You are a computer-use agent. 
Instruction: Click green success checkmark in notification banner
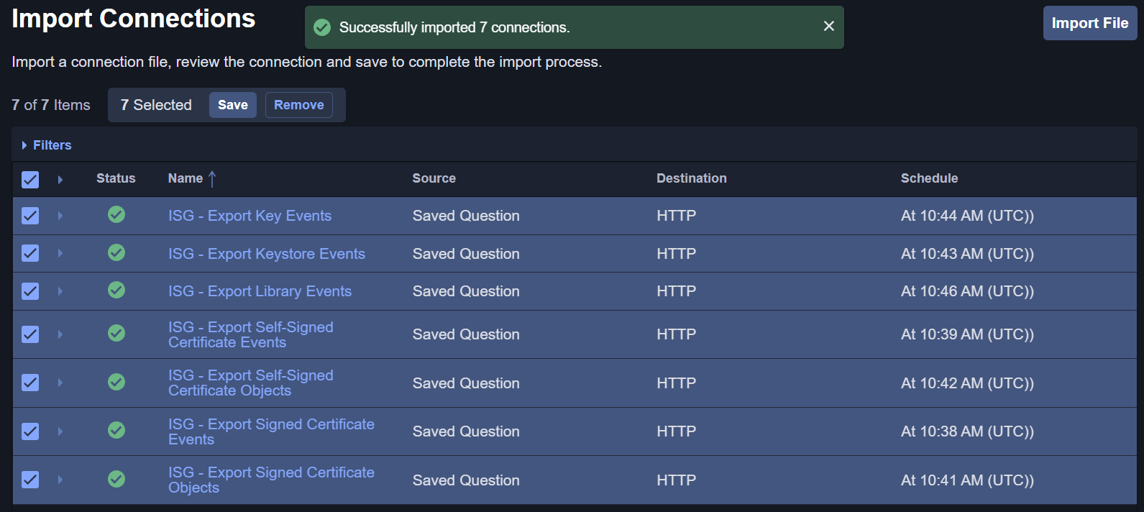[x=323, y=27]
